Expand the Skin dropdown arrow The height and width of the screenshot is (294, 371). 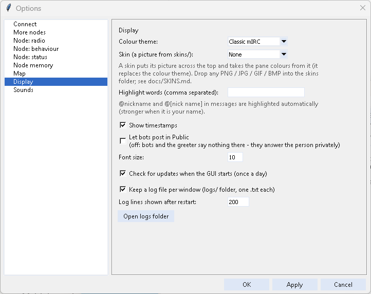click(x=284, y=54)
